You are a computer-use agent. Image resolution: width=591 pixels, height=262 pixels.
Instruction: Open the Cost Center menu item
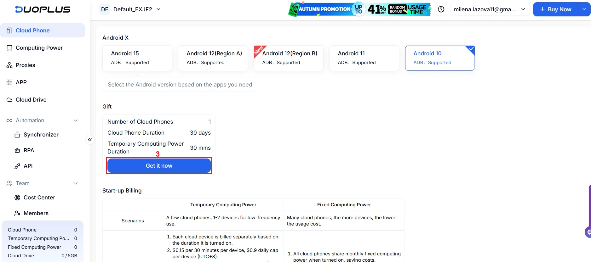click(39, 198)
